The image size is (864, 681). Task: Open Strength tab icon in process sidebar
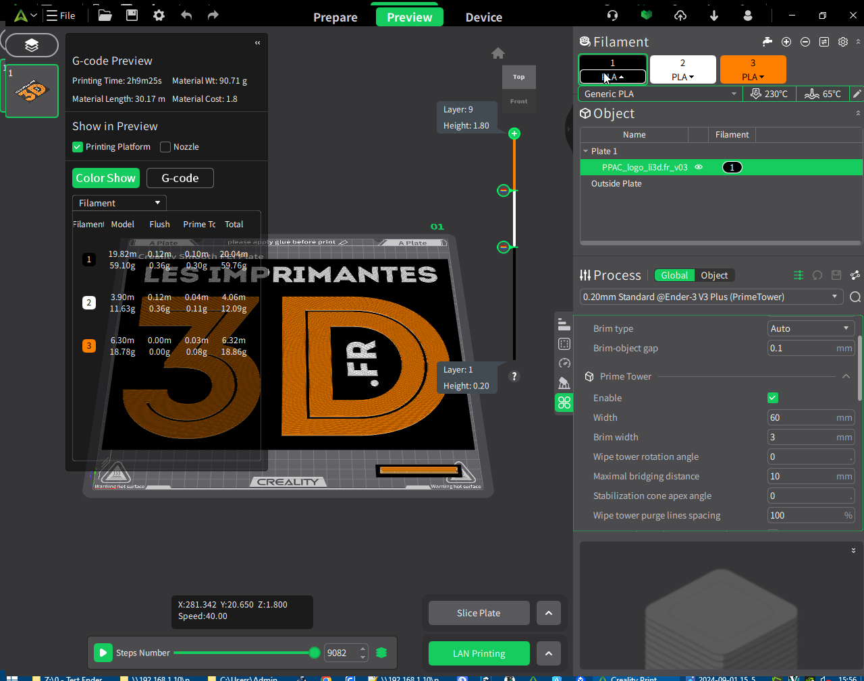[x=564, y=344]
